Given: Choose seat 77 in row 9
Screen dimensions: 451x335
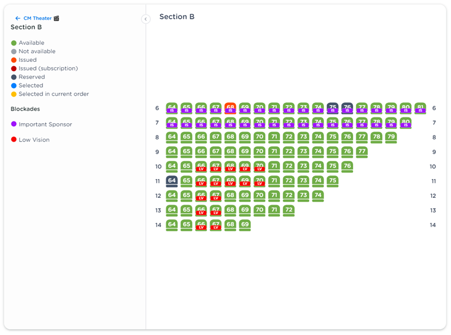Looking at the screenshot, I should 362,152.
